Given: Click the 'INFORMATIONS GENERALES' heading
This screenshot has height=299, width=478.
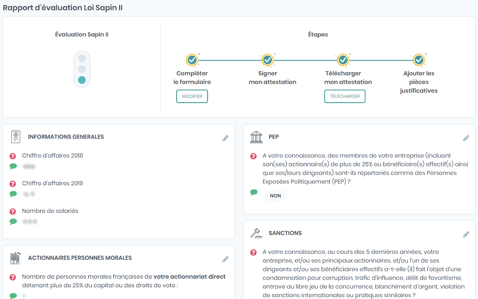Looking at the screenshot, I should coord(66,137).
